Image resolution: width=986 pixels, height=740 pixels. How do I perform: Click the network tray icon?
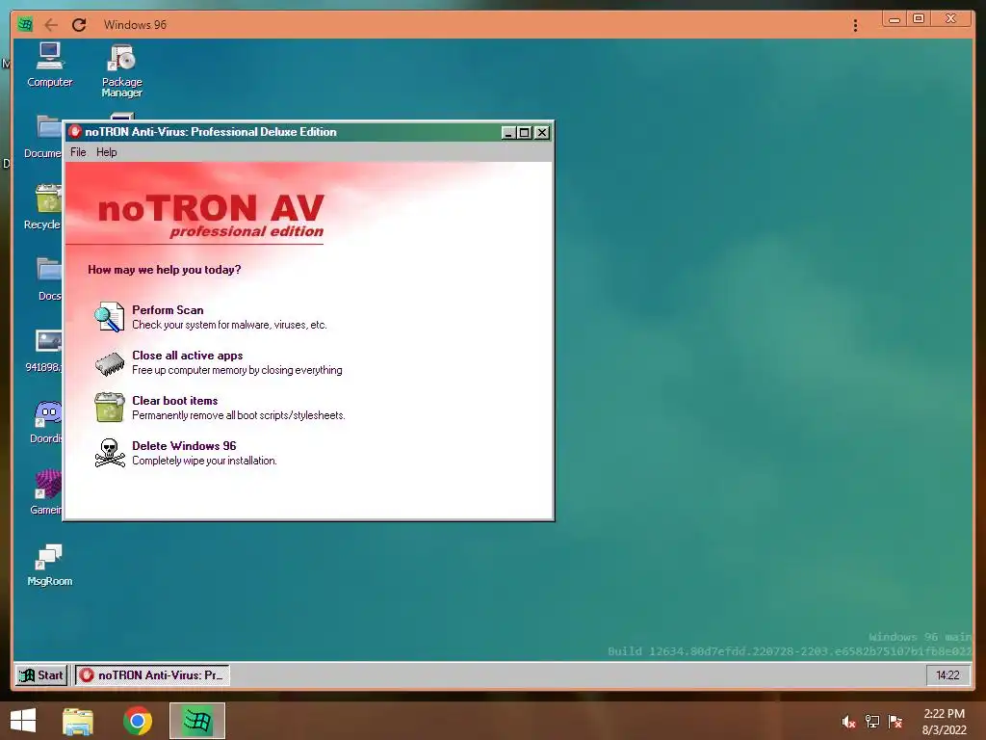coord(872,722)
